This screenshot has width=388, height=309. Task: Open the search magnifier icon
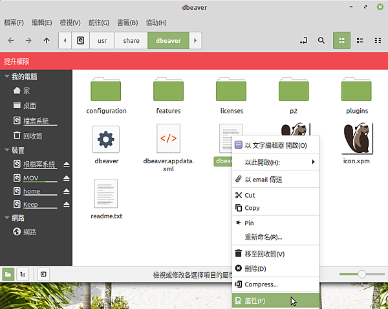point(321,40)
